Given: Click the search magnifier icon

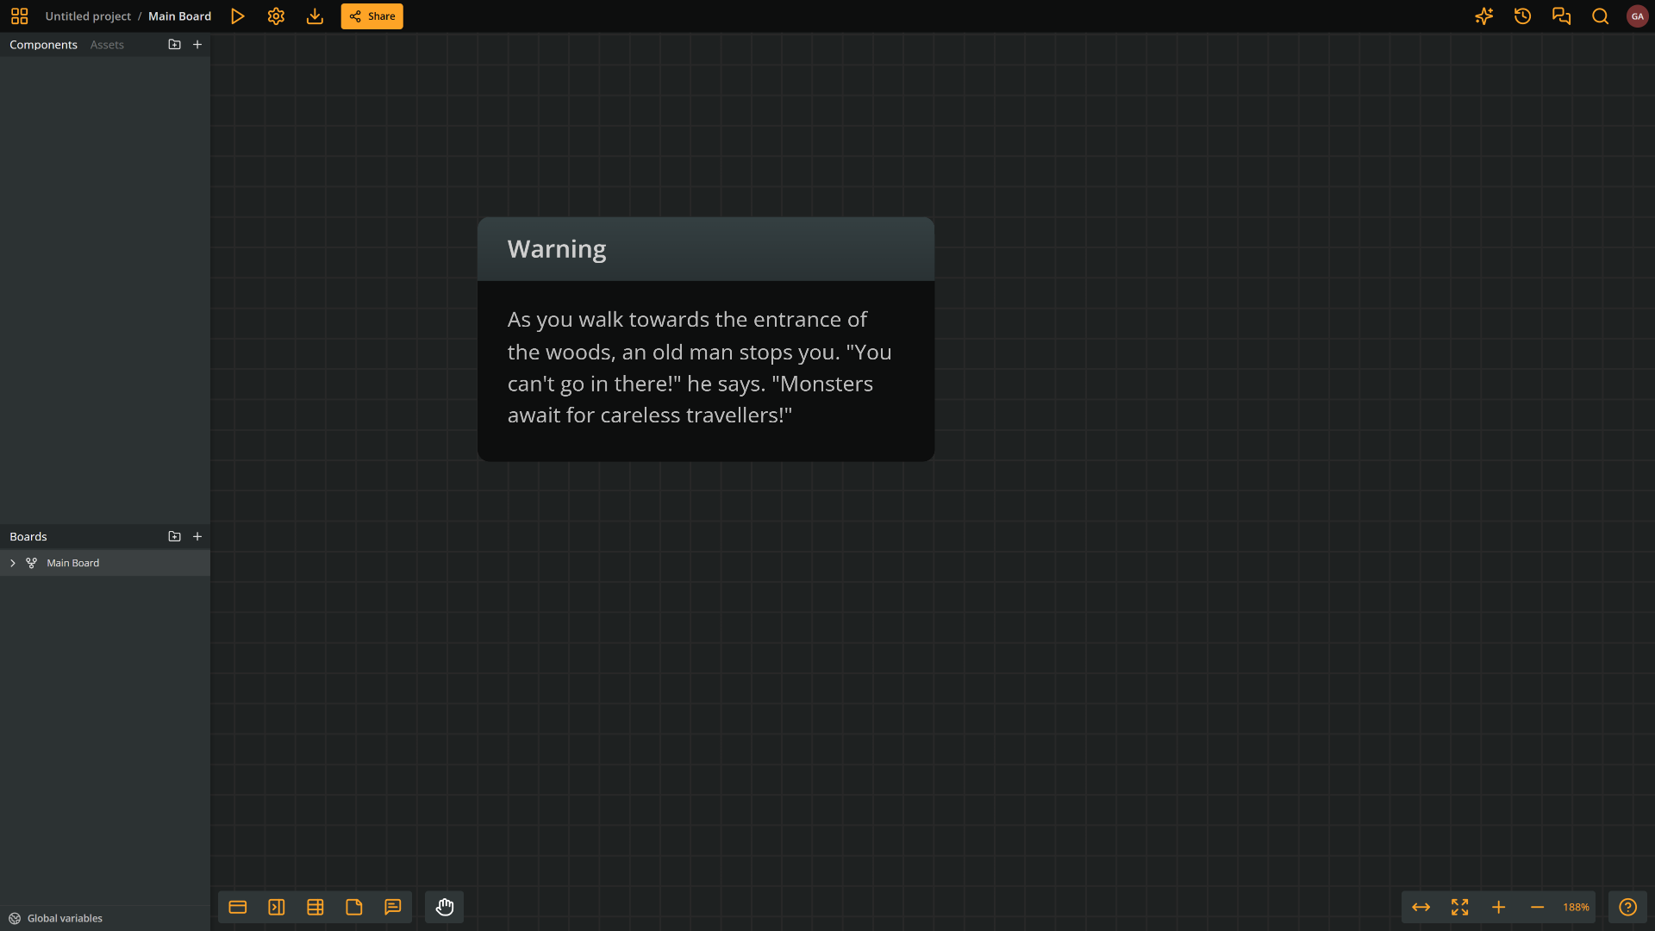Looking at the screenshot, I should click(1600, 16).
